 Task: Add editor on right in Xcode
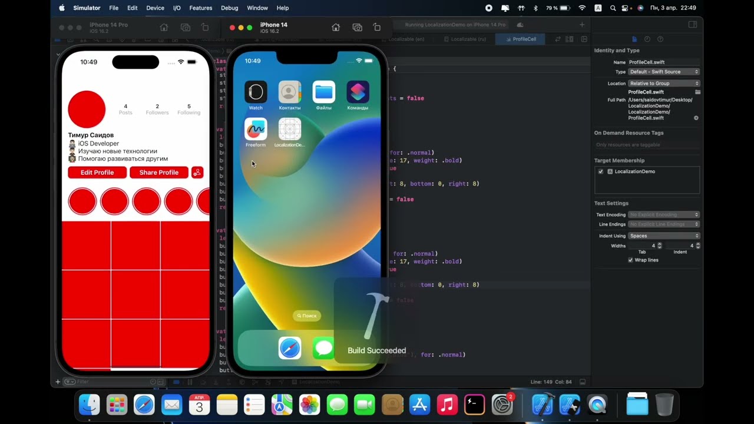point(584,39)
